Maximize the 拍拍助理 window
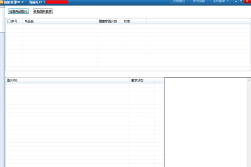Screen dimensions: 251x167 pyautogui.click(x=241, y=1)
